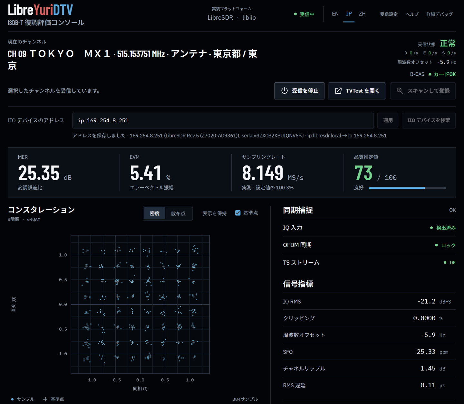This screenshot has height=404, width=464.
Task: Click the B階層 64QAM label
Action: click(x=24, y=220)
